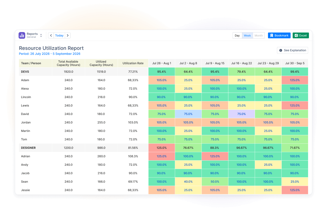Switch to Day view
Viewport: 328px width, 213px height.
(x=237, y=35)
